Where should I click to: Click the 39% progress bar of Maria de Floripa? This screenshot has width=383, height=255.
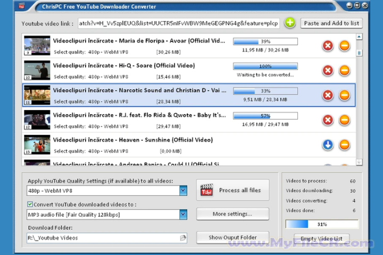point(265,41)
